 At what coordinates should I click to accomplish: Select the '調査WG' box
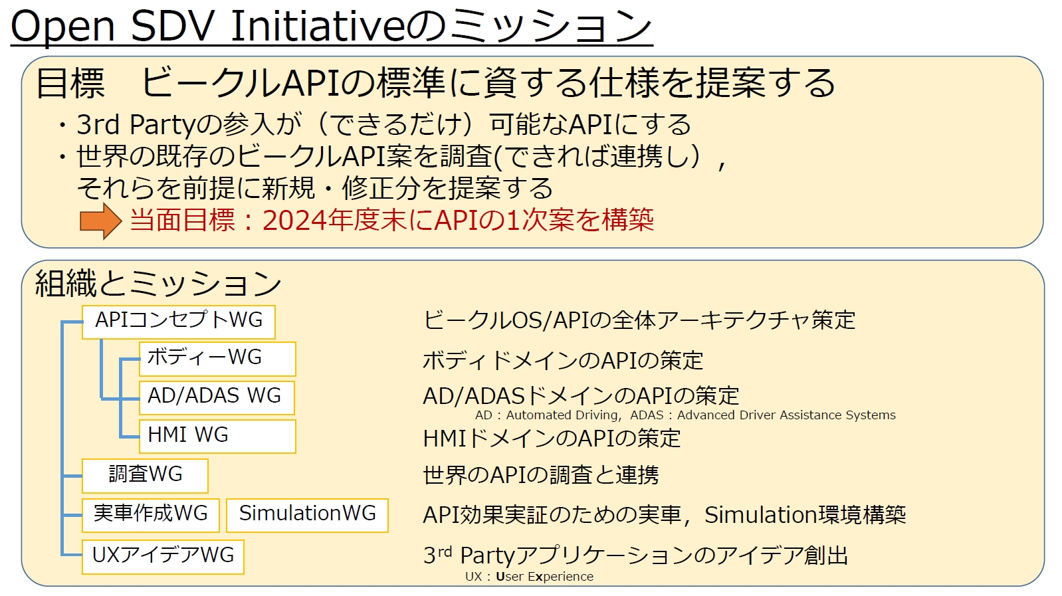point(145,476)
